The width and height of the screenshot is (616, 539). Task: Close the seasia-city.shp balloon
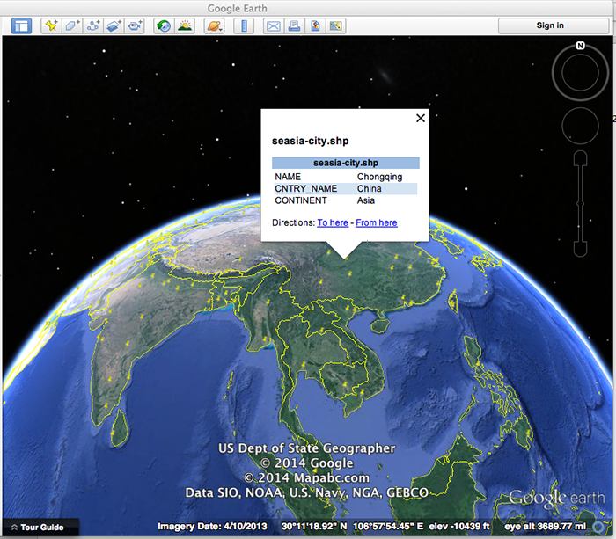[421, 118]
